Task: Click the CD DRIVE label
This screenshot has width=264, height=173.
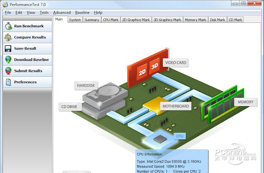Action: tap(69, 107)
